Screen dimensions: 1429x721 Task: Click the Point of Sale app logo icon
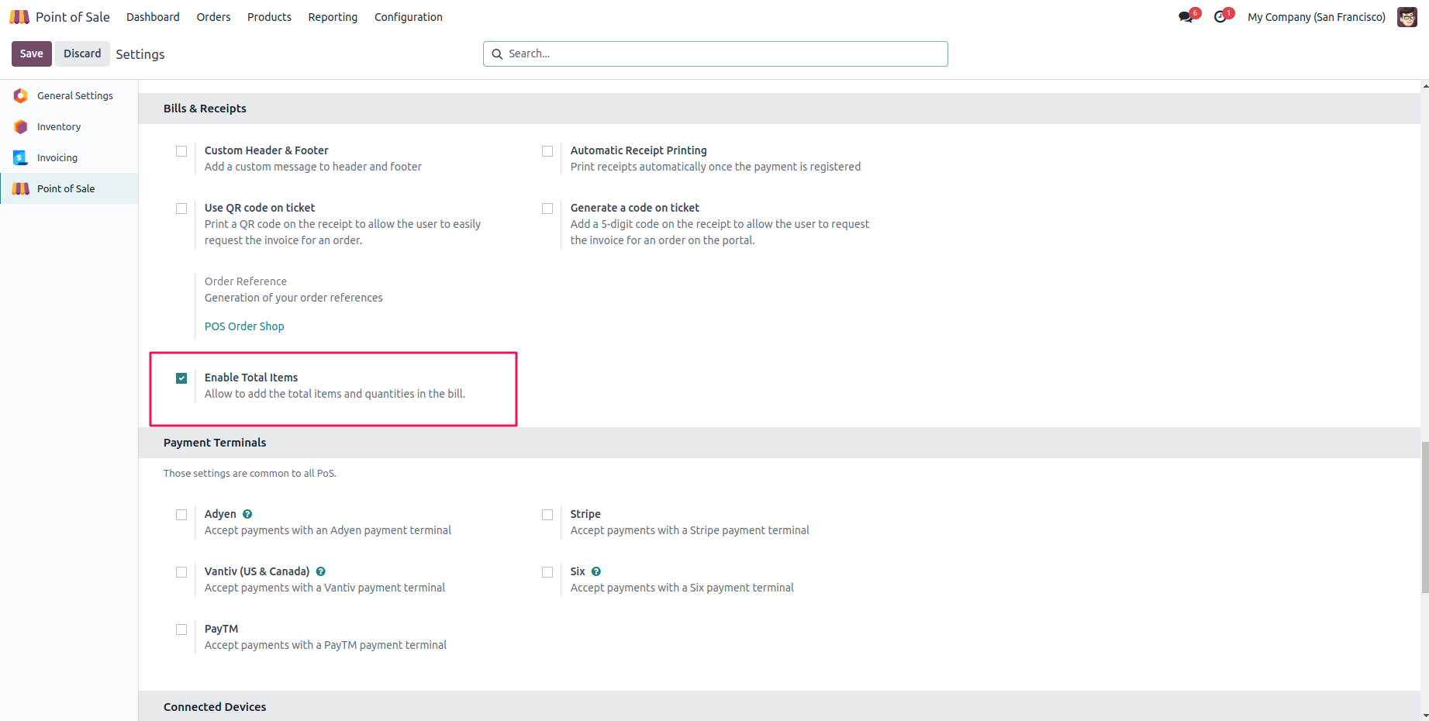(x=19, y=17)
